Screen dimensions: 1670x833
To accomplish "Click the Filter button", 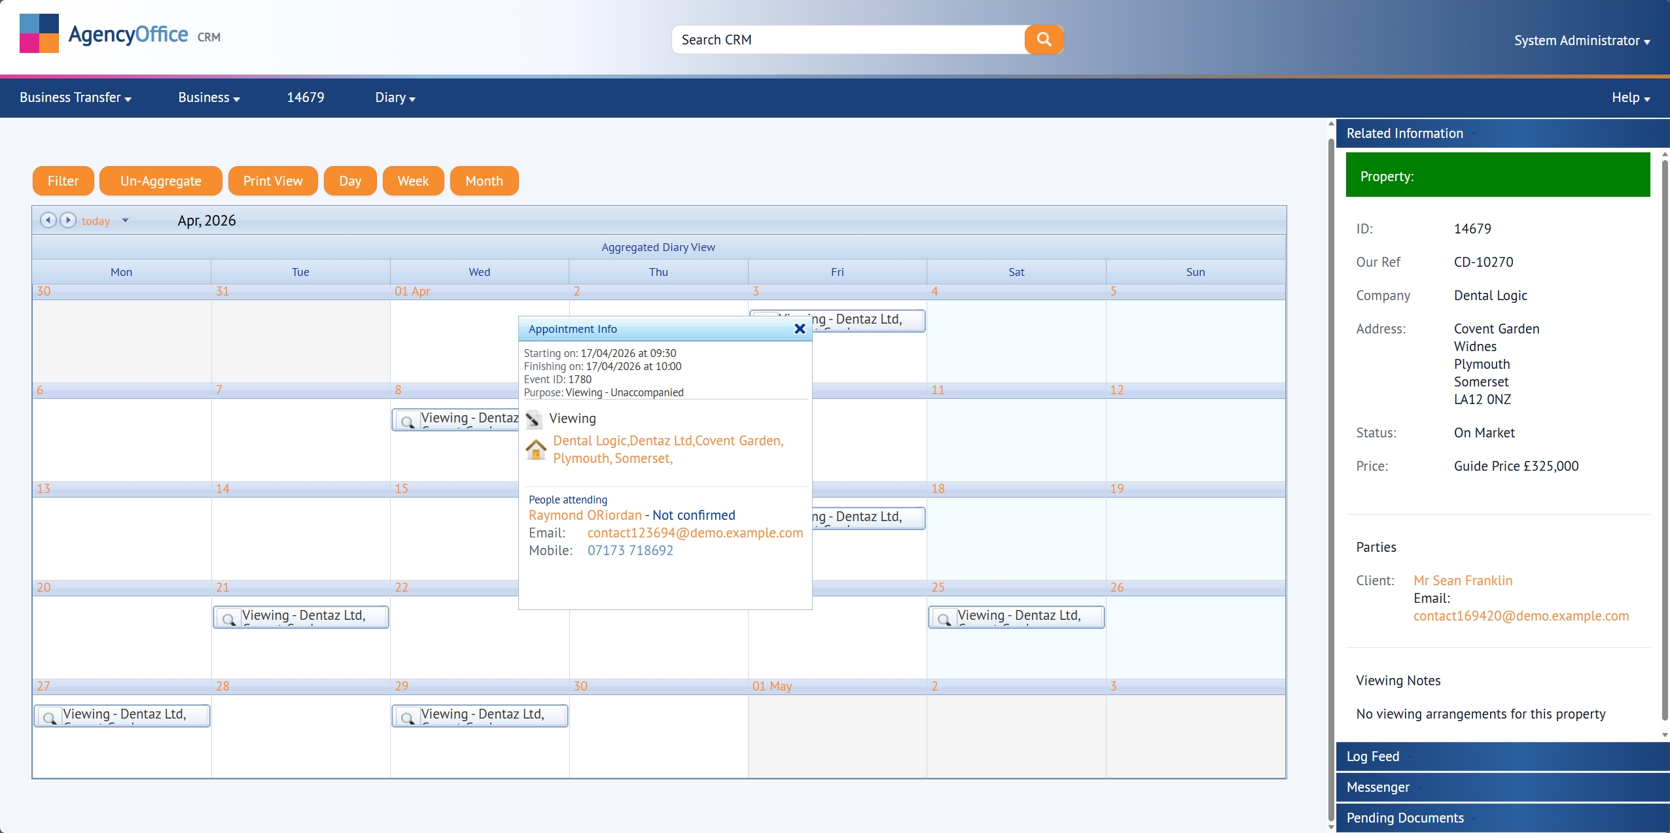I will (63, 180).
